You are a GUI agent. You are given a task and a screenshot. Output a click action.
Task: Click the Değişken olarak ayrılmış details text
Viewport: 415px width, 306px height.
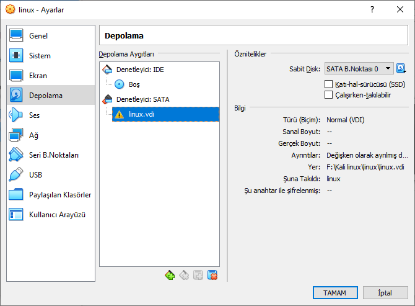point(367,155)
